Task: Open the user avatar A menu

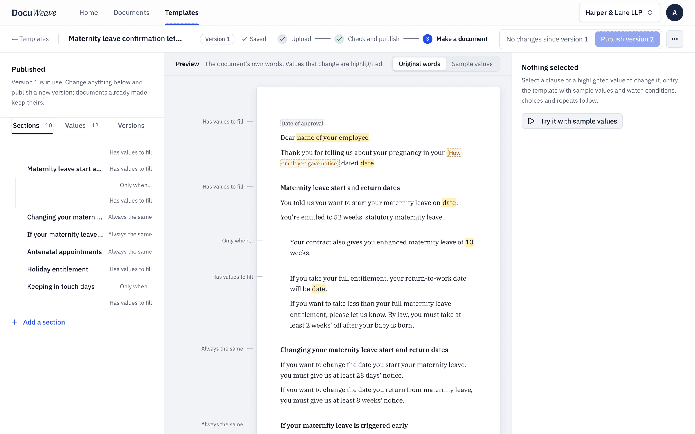Action: [674, 13]
